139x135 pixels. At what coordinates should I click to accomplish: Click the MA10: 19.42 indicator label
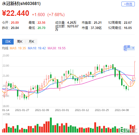click(37, 48)
